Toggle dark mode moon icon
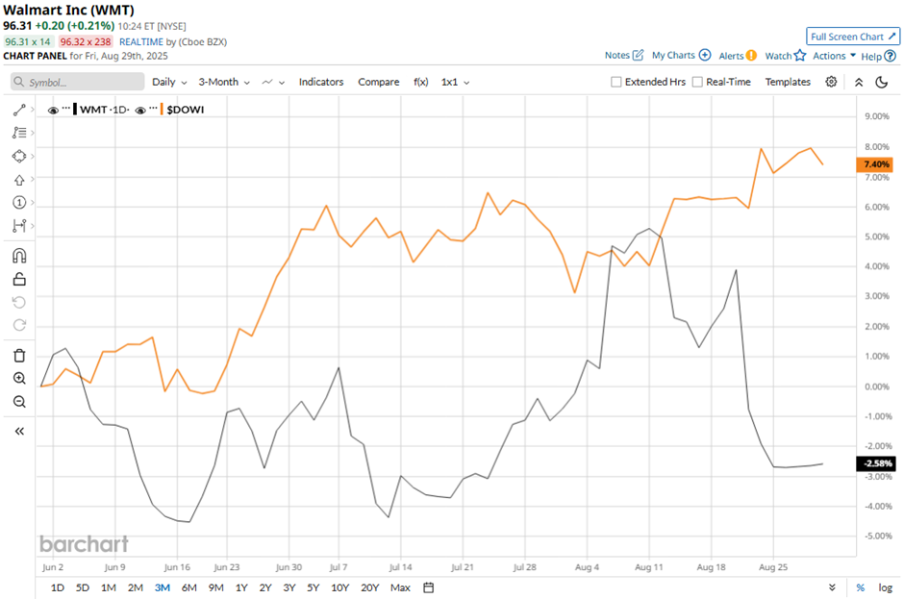This screenshot has width=904, height=599. pos(882,83)
